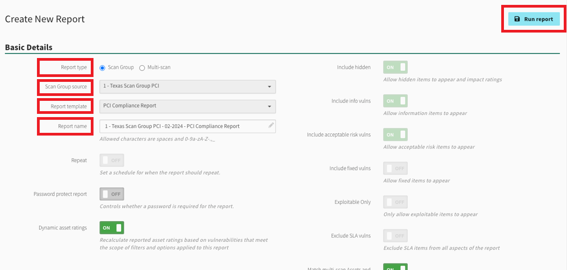Click the pencil icon in Report name
The height and width of the screenshot is (270, 567).
(x=271, y=125)
